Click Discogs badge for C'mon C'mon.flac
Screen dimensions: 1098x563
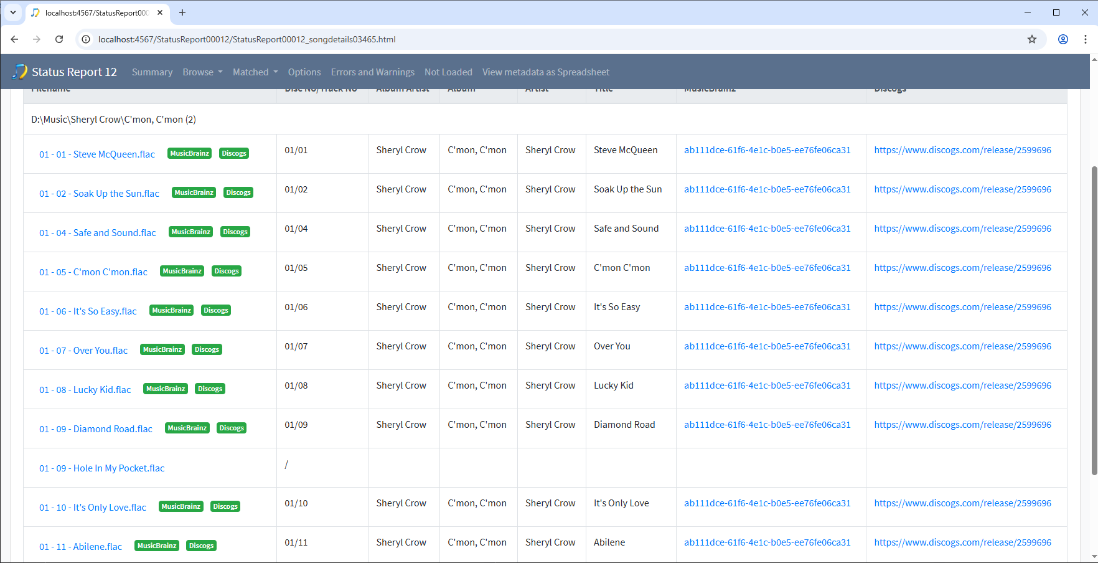pyautogui.click(x=227, y=271)
